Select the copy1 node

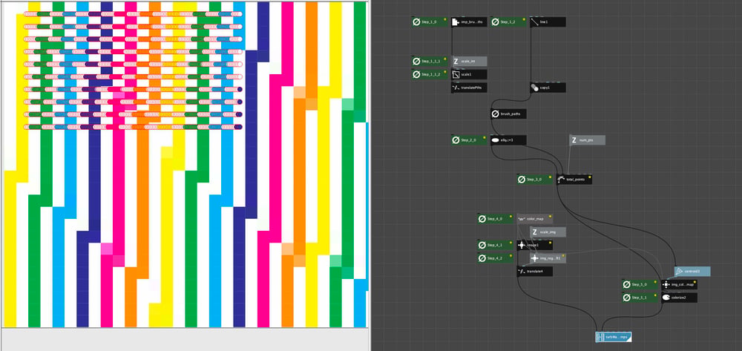pyautogui.click(x=548, y=88)
